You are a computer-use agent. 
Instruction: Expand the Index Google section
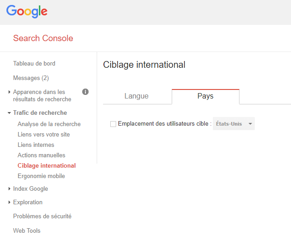(30, 189)
